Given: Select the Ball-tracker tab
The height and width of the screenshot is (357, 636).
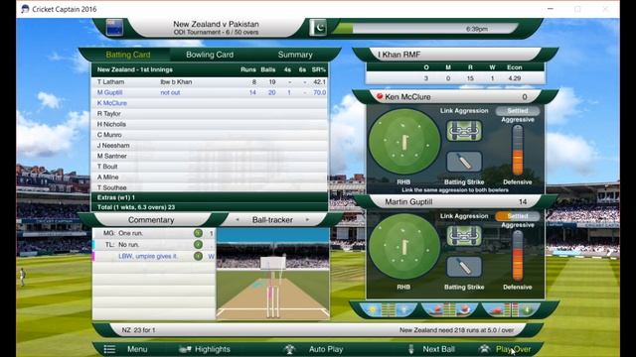Looking at the screenshot, I should (272, 220).
